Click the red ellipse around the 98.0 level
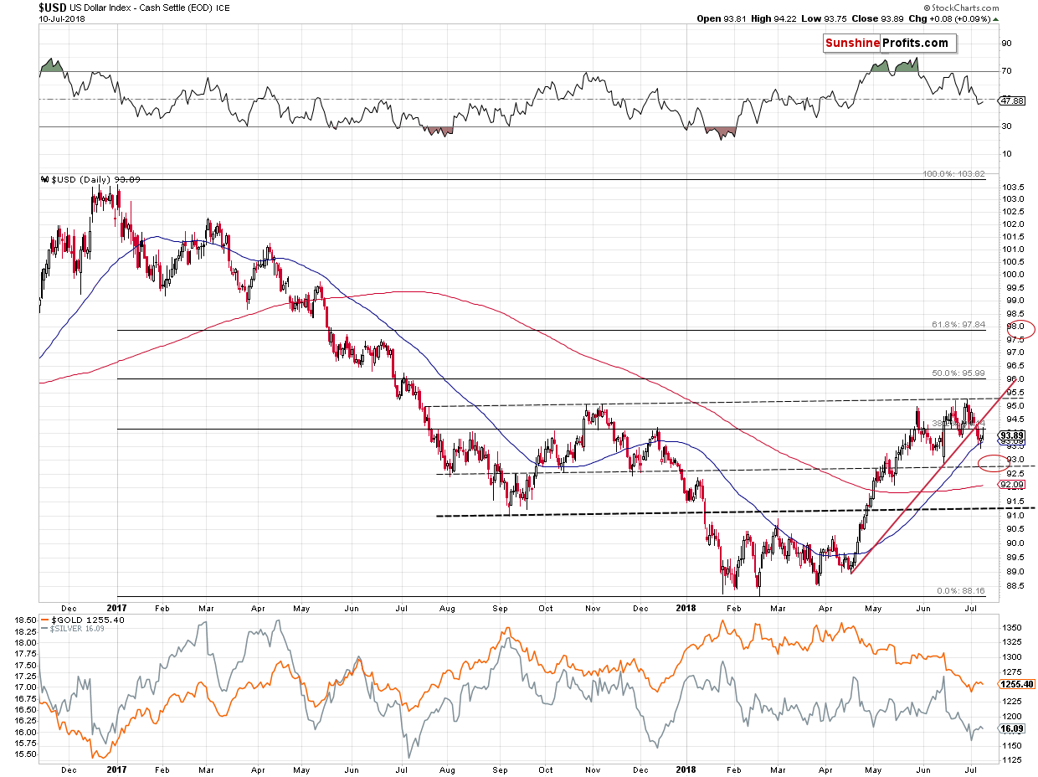The height and width of the screenshot is (777, 1038). 1021,329
